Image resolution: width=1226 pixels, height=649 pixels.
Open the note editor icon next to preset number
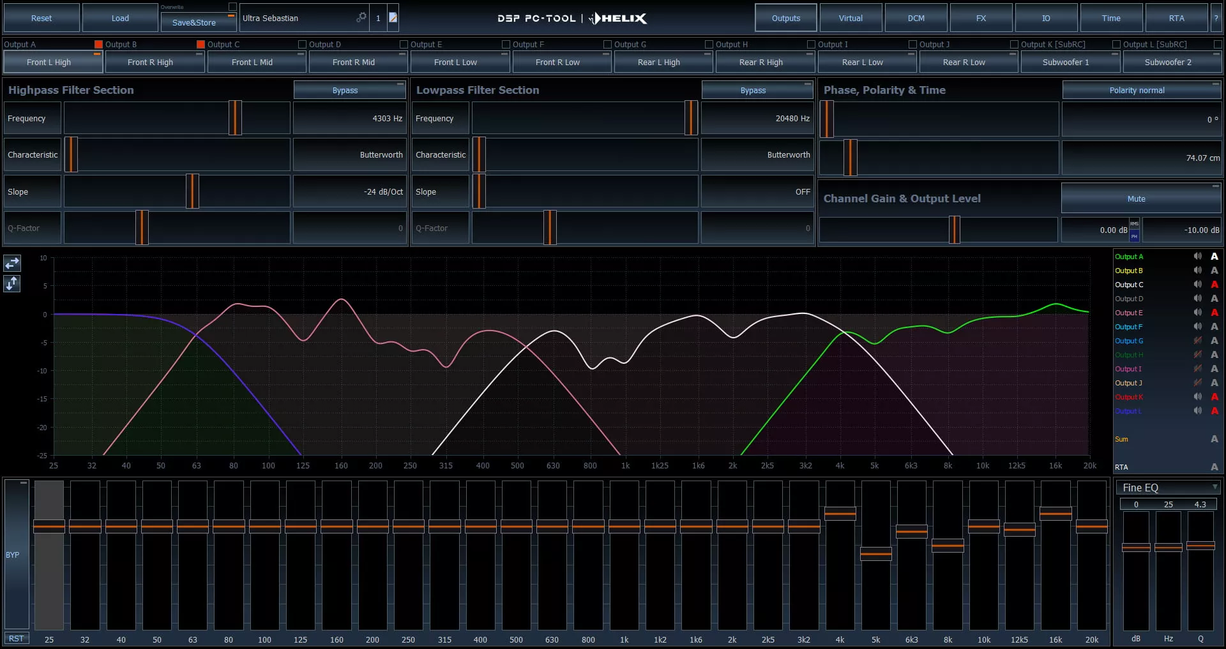(391, 17)
